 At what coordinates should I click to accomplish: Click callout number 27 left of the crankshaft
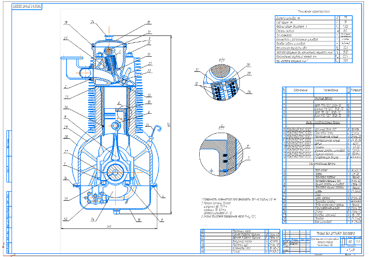(66, 152)
